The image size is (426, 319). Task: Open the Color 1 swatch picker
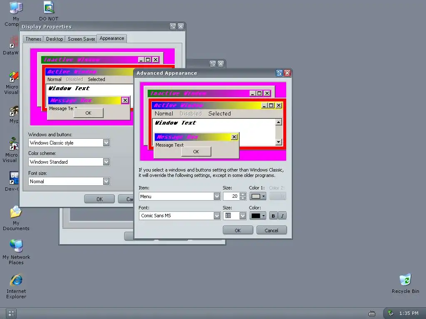(258, 196)
